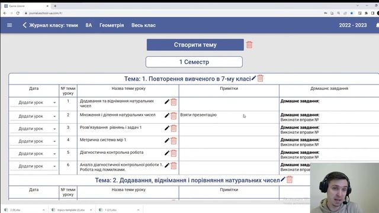379x213 pixels.
Task: Delete Тема 1 using its trash icon
Action: click(261, 78)
